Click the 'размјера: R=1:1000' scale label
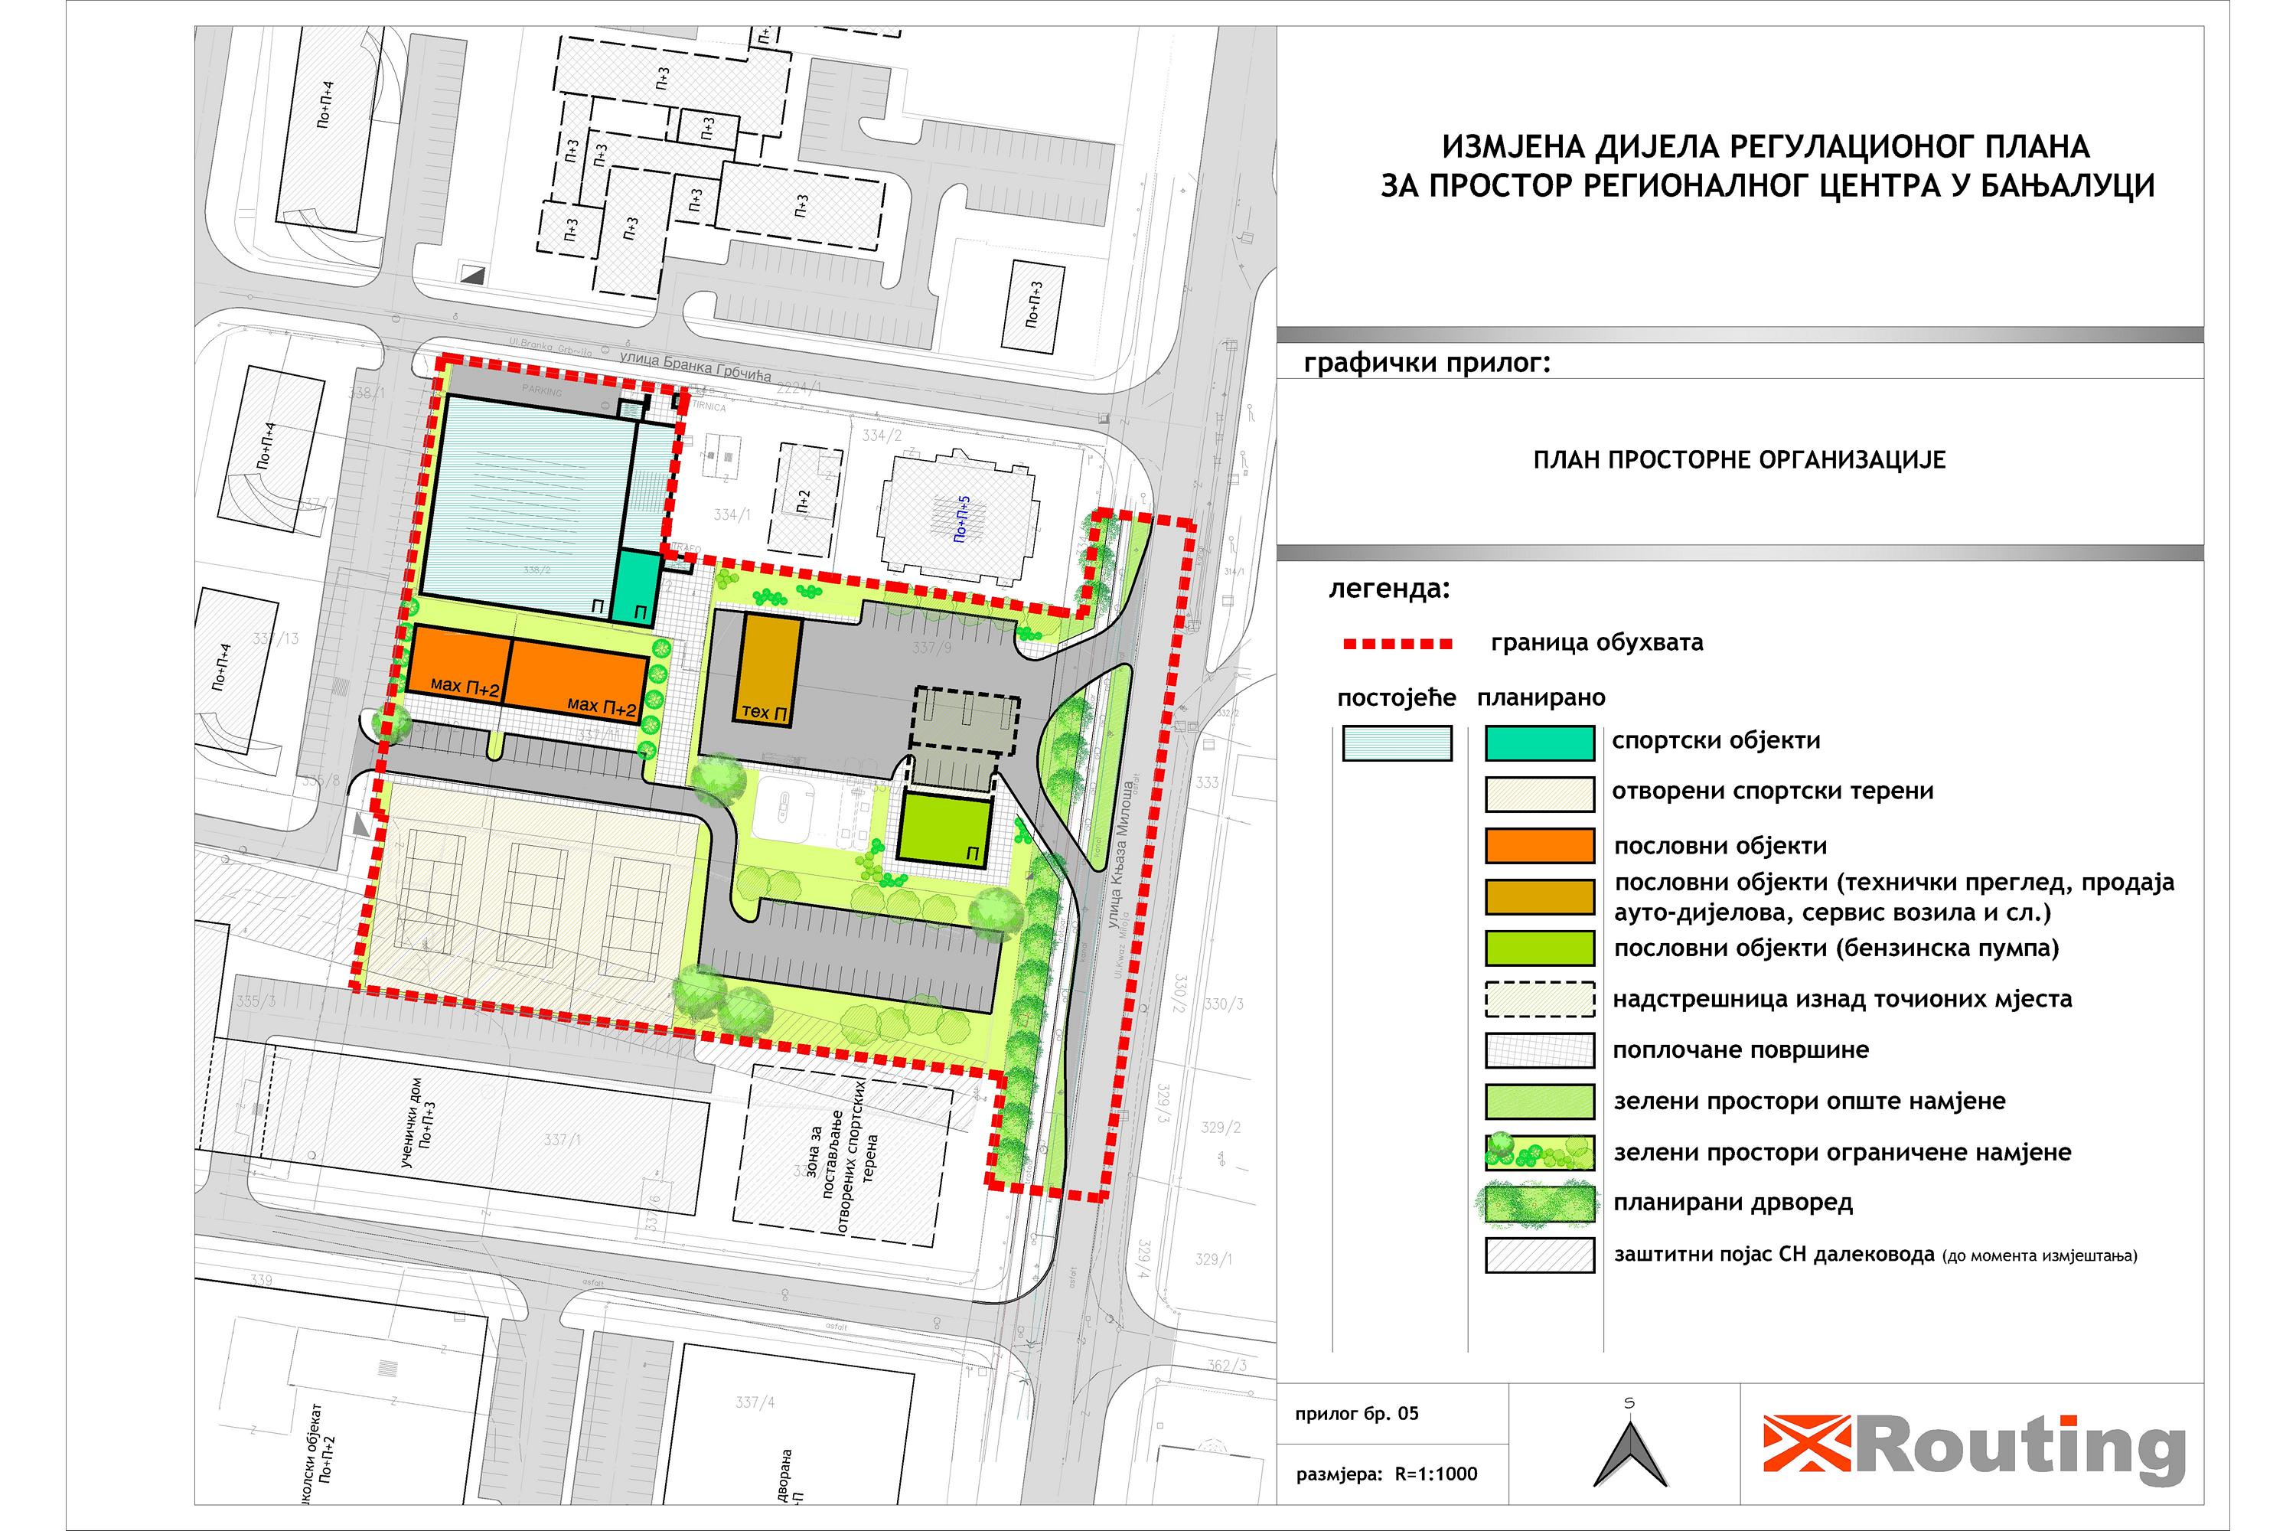This screenshot has height=1531, width=2296. pos(1386,1474)
